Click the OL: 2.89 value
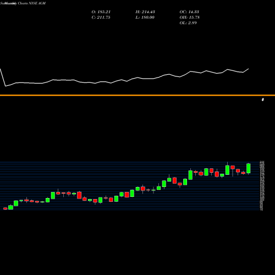The width and height of the screenshot is (275, 275). click(x=188, y=23)
